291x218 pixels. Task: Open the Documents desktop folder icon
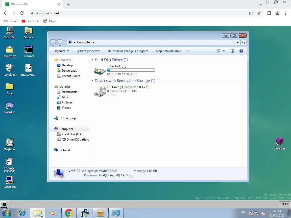point(9,51)
